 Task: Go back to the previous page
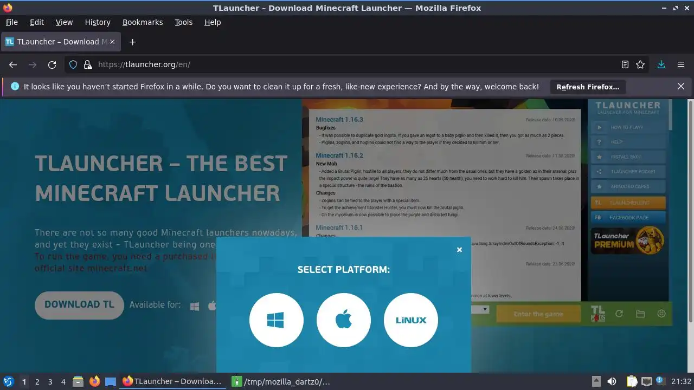coord(13,64)
